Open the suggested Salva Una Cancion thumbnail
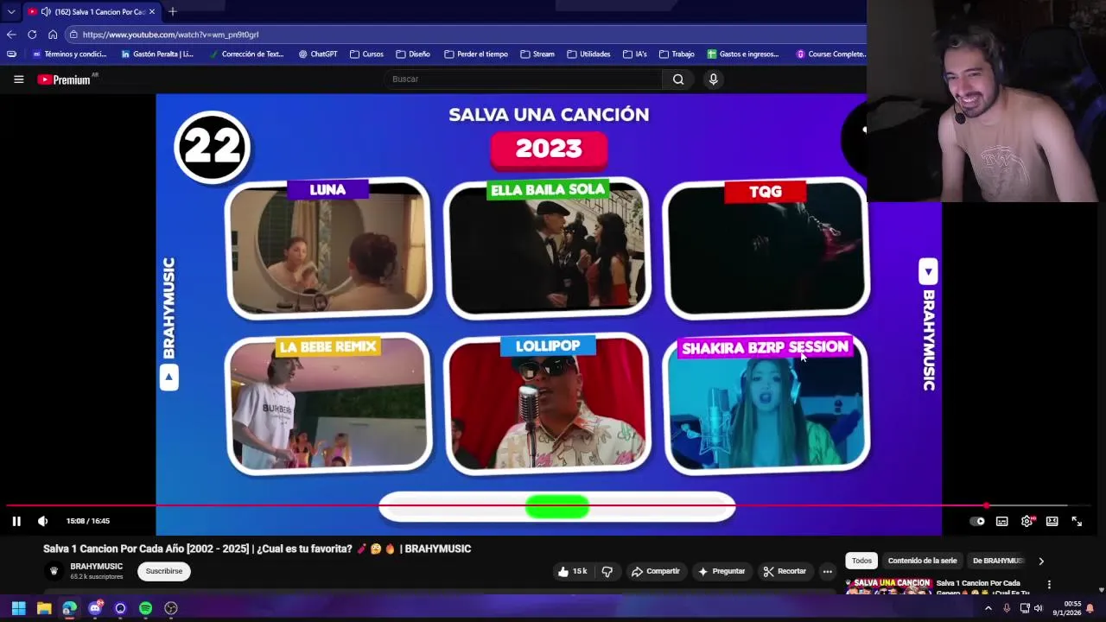Viewport: 1106px width, 622px height. tap(889, 587)
